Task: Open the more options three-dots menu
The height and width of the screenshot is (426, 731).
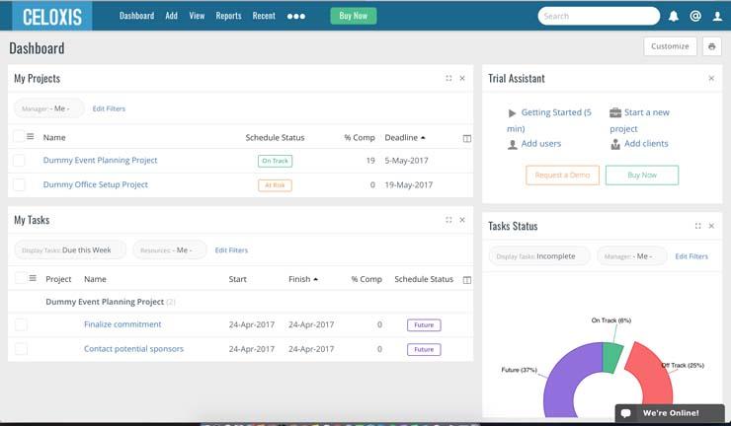Action: coord(296,17)
